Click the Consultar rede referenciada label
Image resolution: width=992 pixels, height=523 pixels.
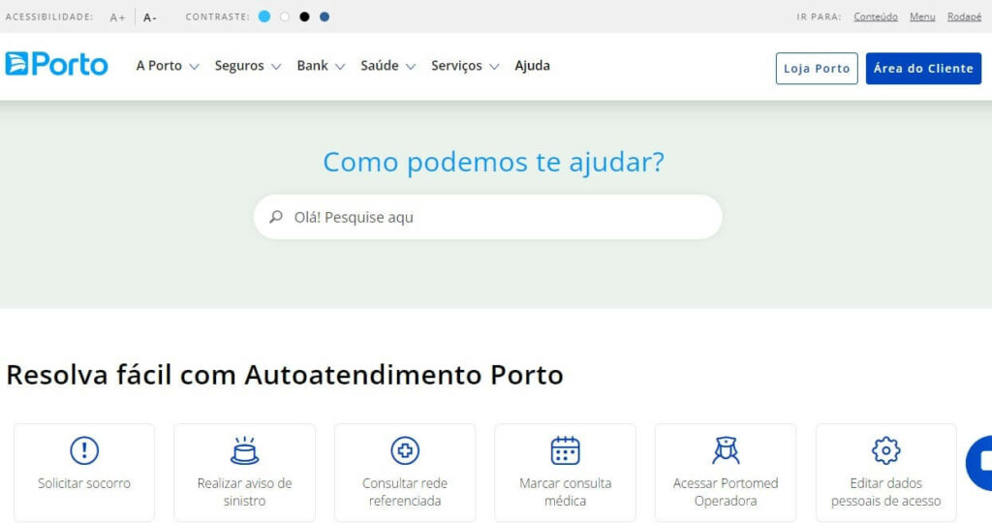[x=405, y=492]
